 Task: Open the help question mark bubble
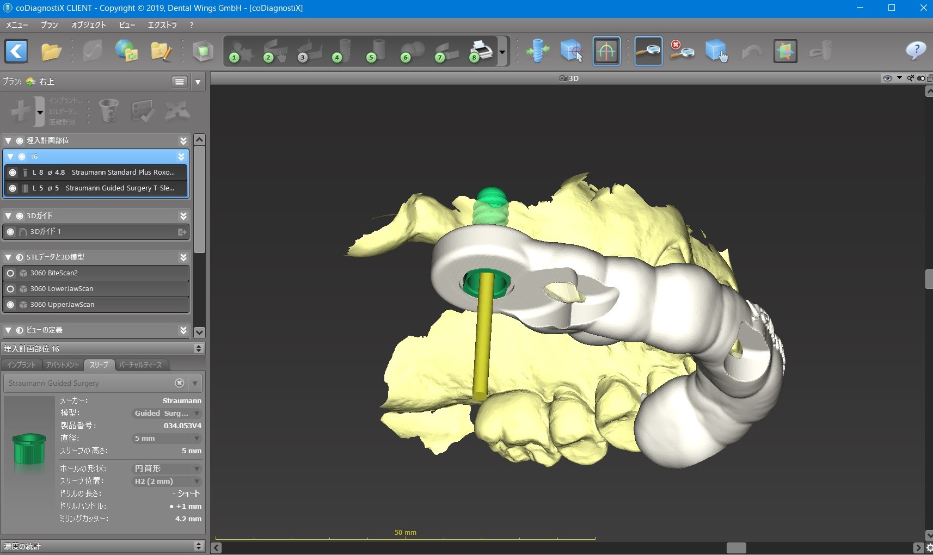(x=916, y=51)
